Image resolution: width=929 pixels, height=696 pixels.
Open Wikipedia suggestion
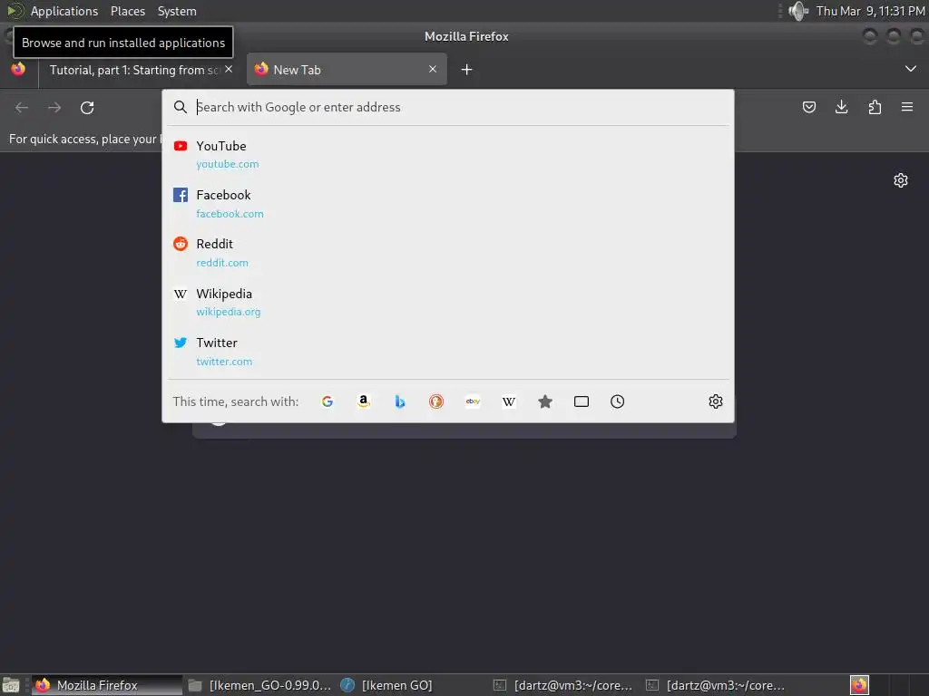[x=448, y=303]
